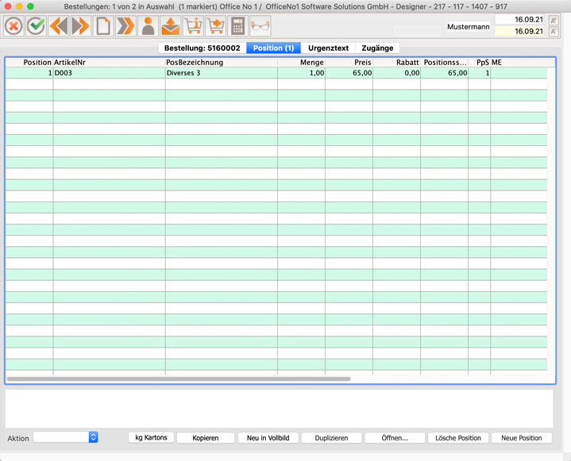This screenshot has width=571, height=461.
Task: Go to the previous record arrow
Action: coord(58,26)
